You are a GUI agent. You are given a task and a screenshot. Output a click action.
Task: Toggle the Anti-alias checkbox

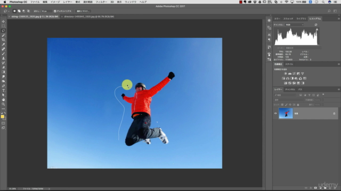(55, 11)
